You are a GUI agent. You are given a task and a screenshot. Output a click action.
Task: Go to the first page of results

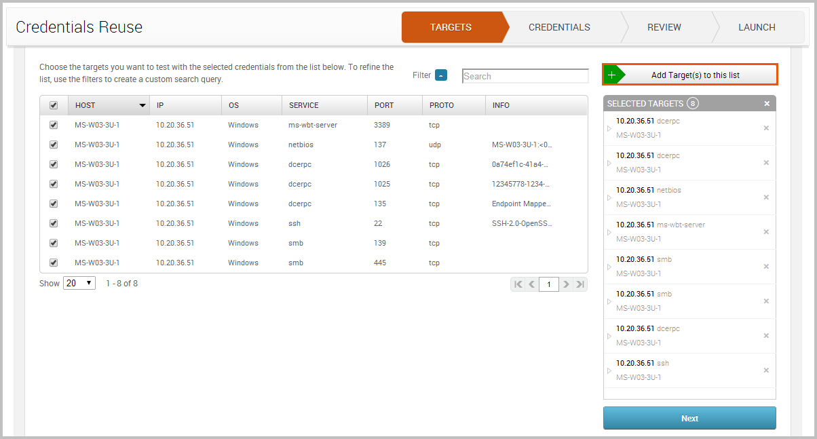point(518,284)
